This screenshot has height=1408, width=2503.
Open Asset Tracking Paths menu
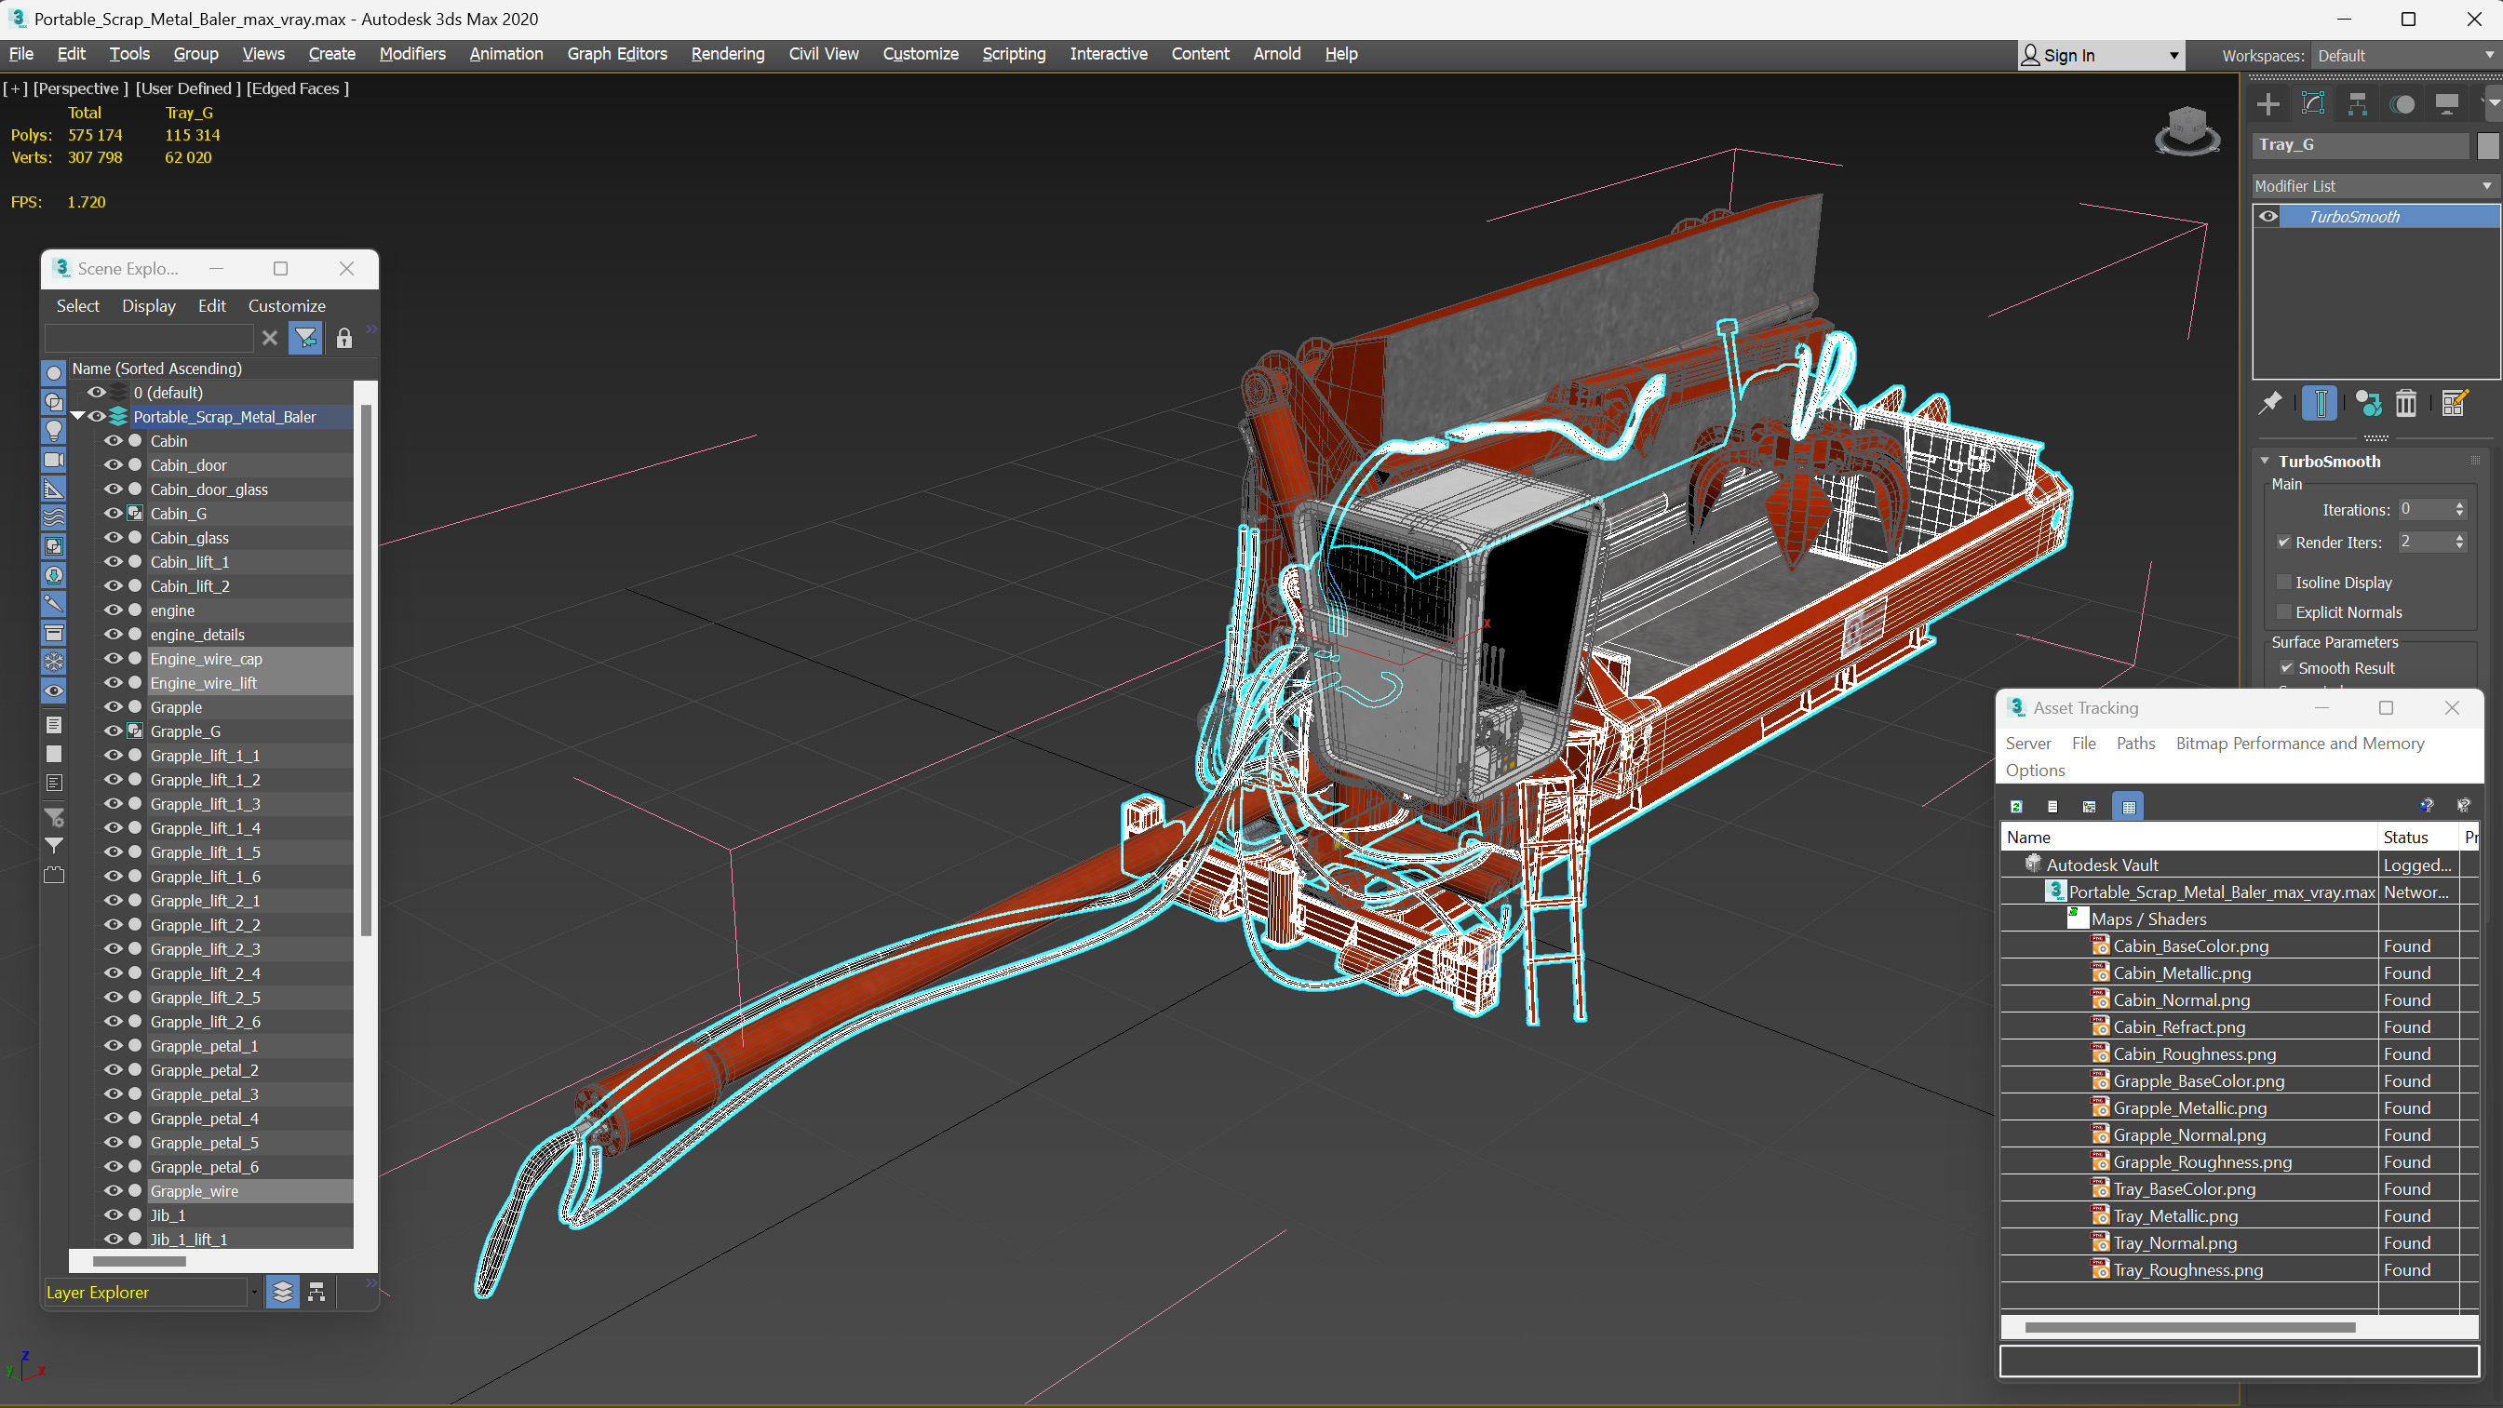click(x=2134, y=744)
